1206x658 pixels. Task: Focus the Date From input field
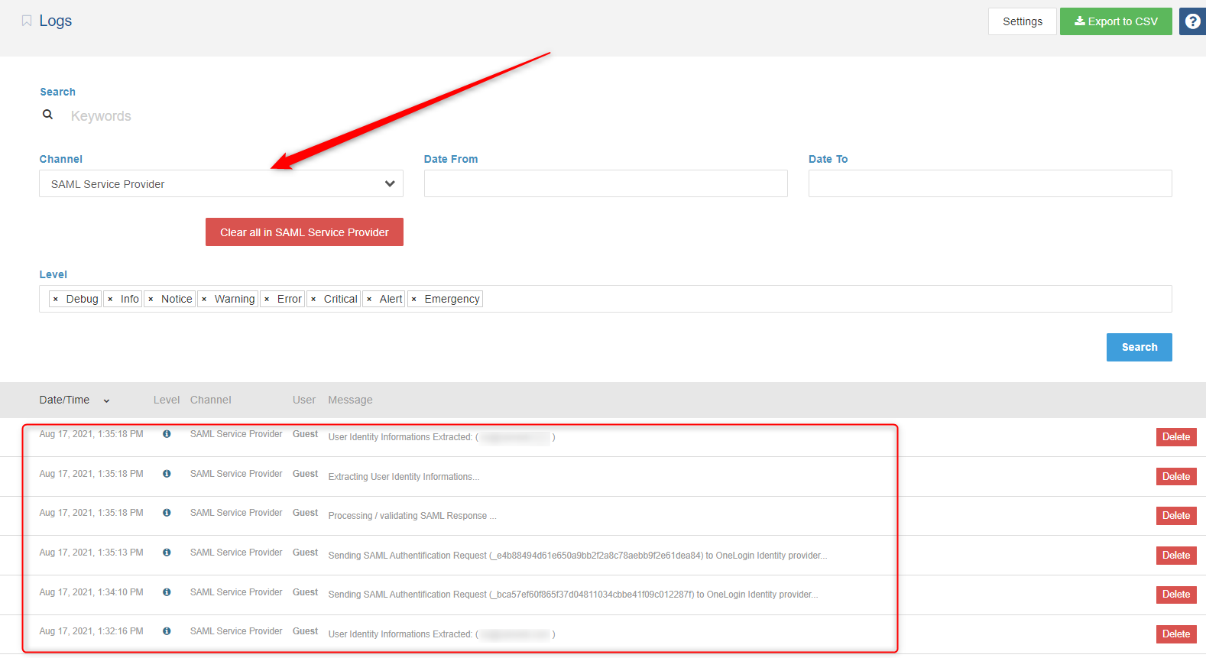point(605,184)
